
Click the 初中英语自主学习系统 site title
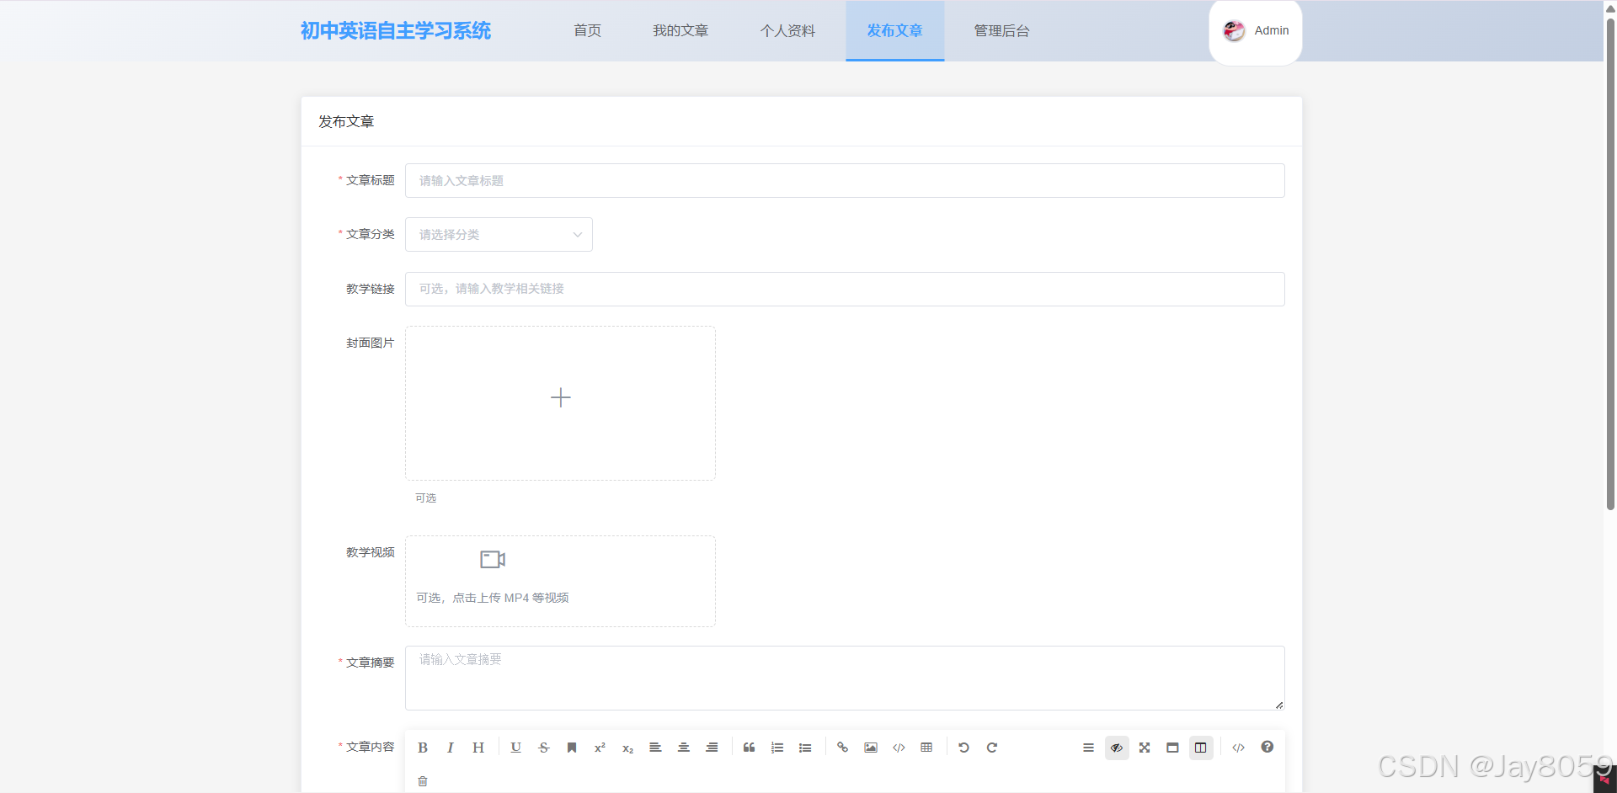(396, 31)
